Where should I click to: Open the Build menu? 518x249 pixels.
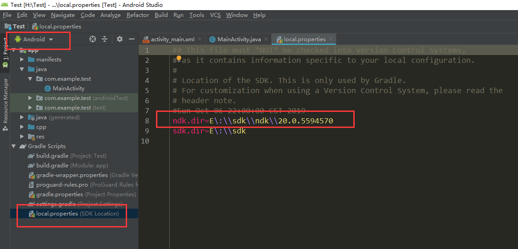[161, 15]
